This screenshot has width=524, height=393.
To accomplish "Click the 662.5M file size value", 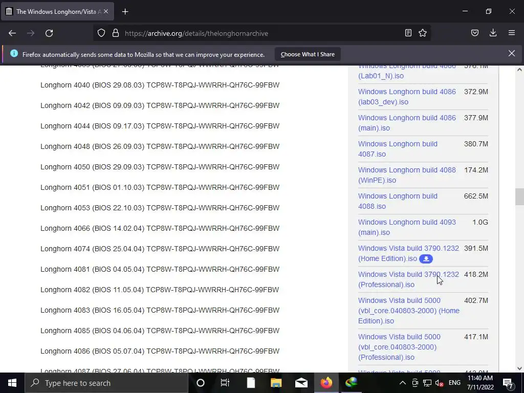I will pos(476,196).
